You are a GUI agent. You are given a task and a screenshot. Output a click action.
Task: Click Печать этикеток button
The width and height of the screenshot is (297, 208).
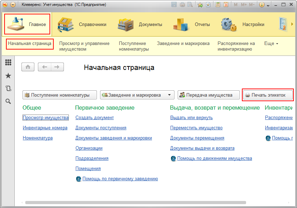268,95
